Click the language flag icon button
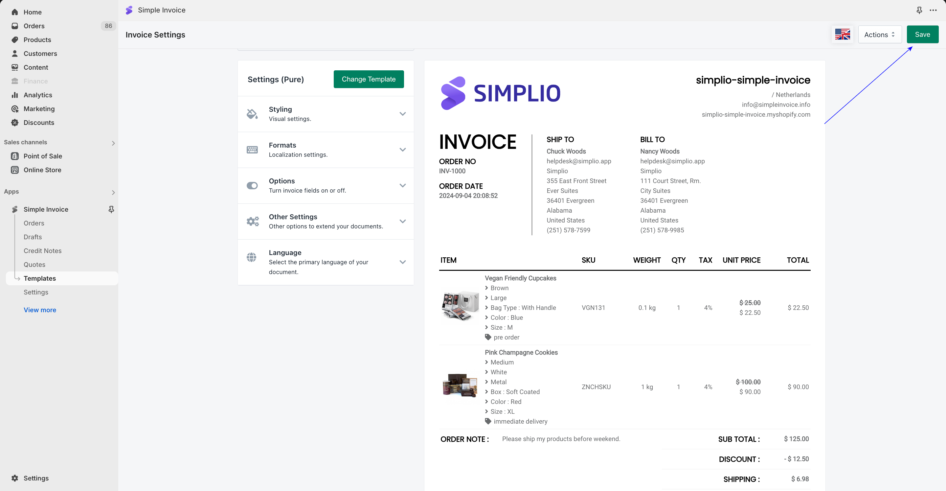 pos(842,35)
